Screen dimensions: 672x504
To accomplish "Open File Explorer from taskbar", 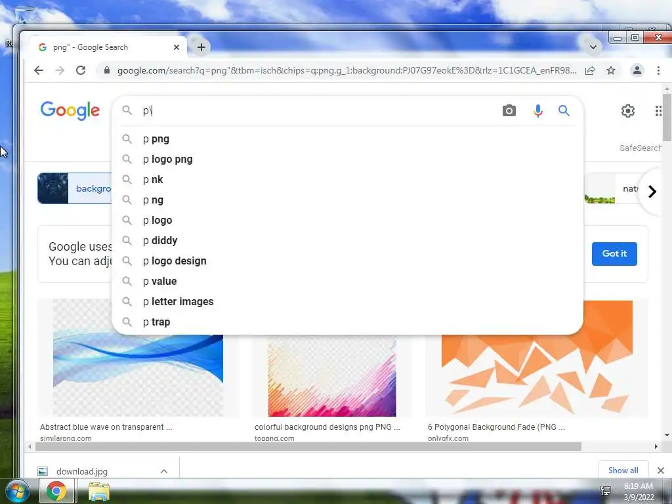I will point(99,491).
